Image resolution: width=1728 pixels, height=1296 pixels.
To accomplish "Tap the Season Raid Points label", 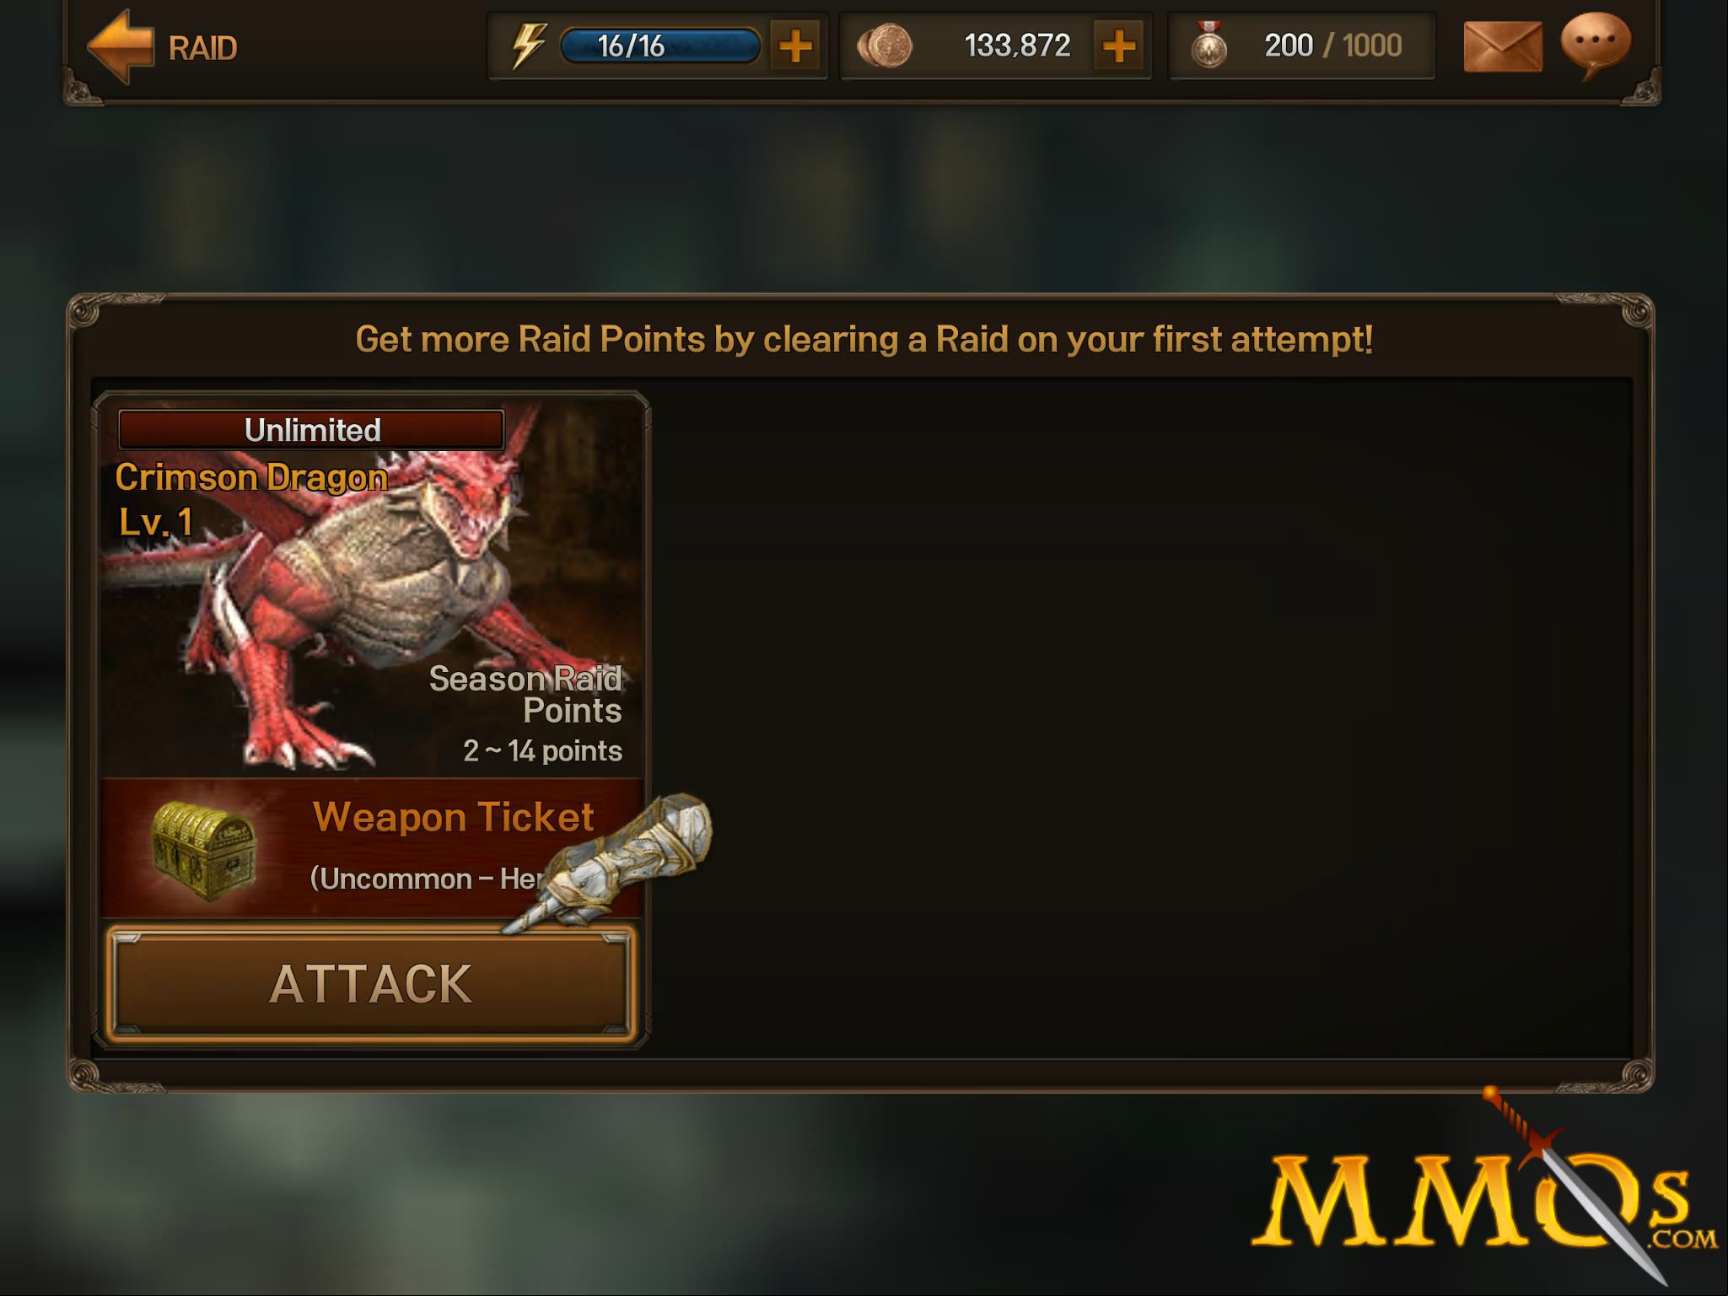I will click(x=525, y=694).
